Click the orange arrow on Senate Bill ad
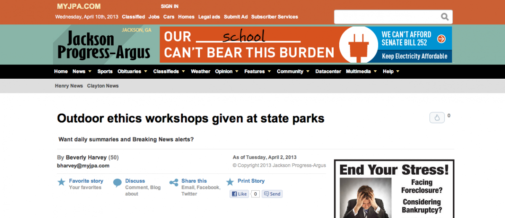505x218 pixels. click(441, 39)
